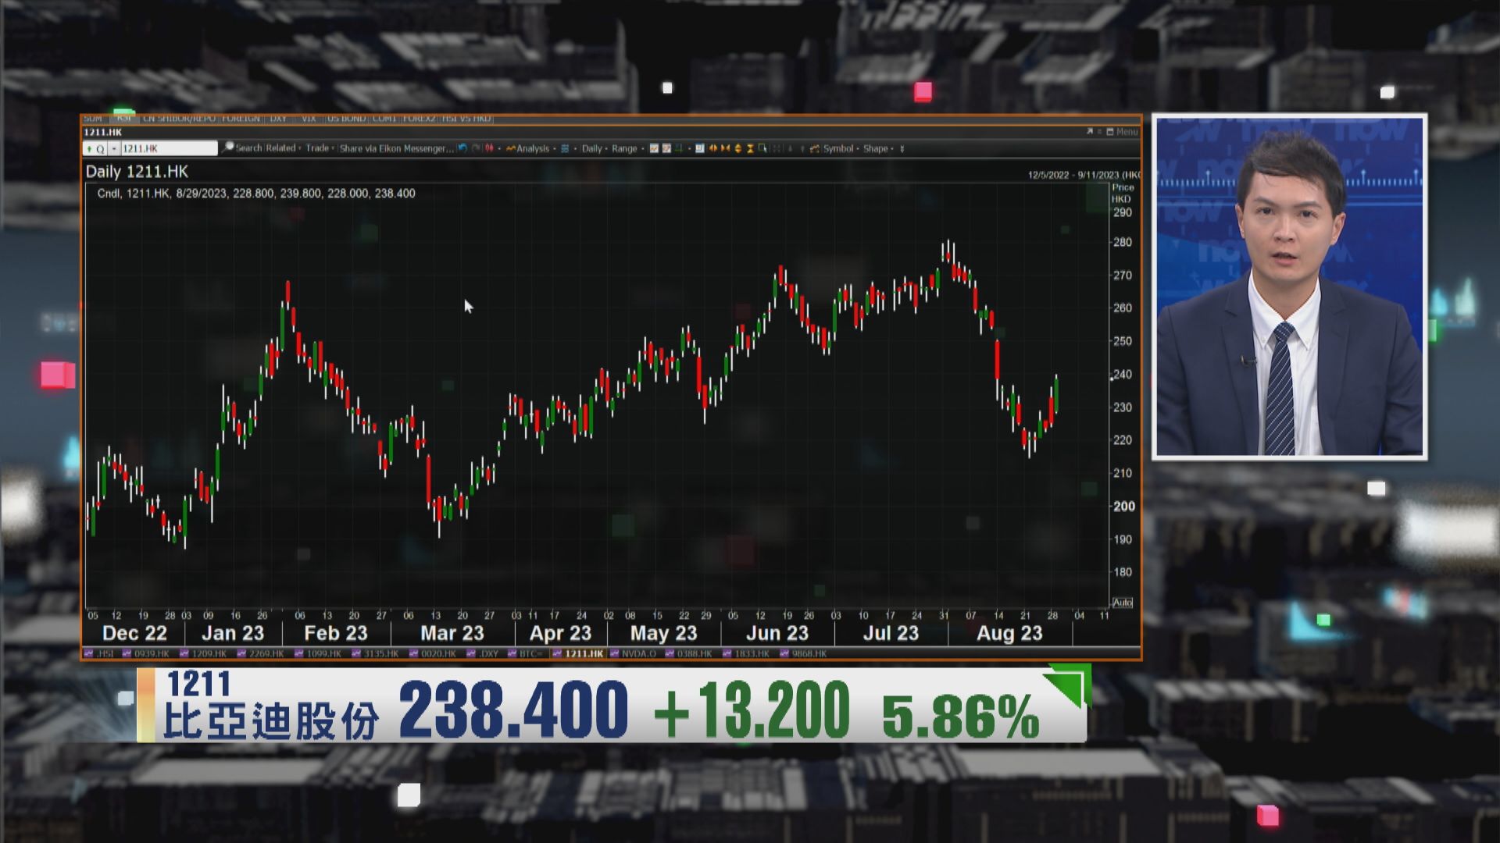Switch to the VIX top tab
This screenshot has width=1500, height=843.
click(309, 119)
